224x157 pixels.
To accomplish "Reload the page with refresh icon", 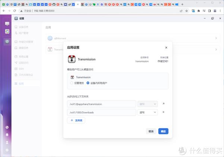I will tap(15, 11).
